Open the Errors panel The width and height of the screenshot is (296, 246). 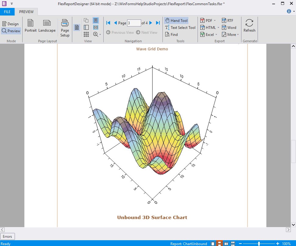(8, 236)
